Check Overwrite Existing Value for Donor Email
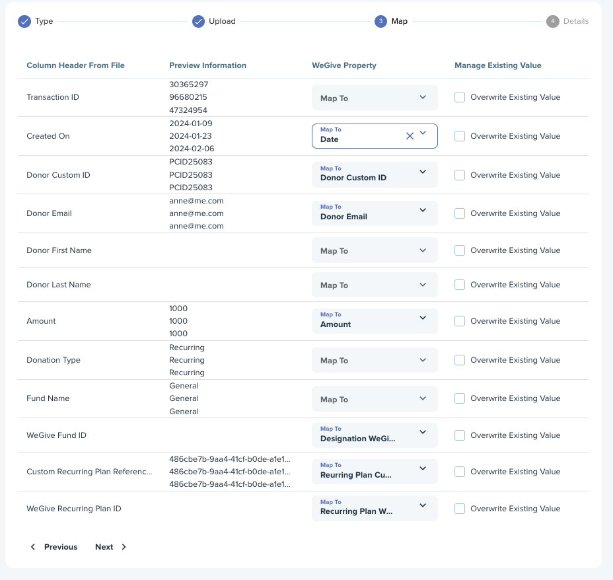This screenshot has height=580, width=613. point(460,213)
